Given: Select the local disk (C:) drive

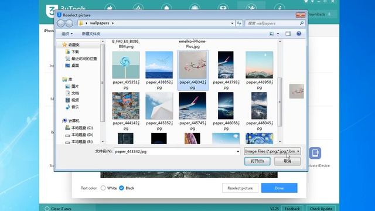Looking at the screenshot, I should click(80, 128).
